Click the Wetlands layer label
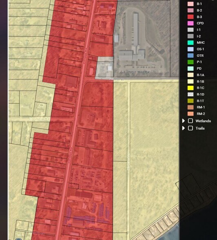Screen dimensions: 217x240 [203, 121]
